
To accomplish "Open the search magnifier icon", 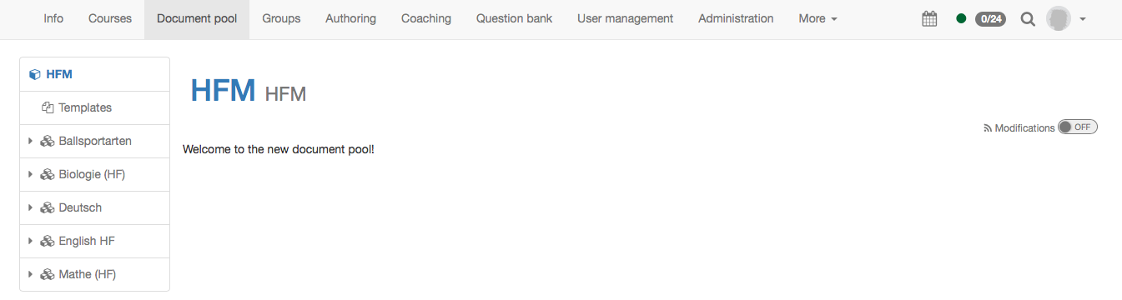I will (x=1028, y=18).
